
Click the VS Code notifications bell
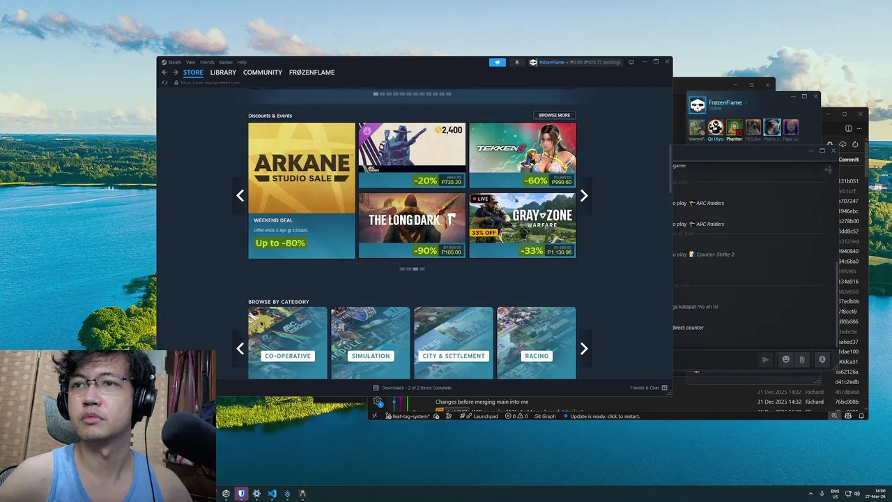click(x=861, y=416)
